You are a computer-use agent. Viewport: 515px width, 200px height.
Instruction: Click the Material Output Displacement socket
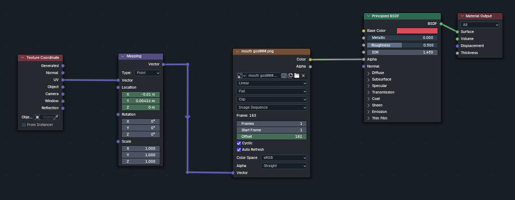tap(457, 46)
